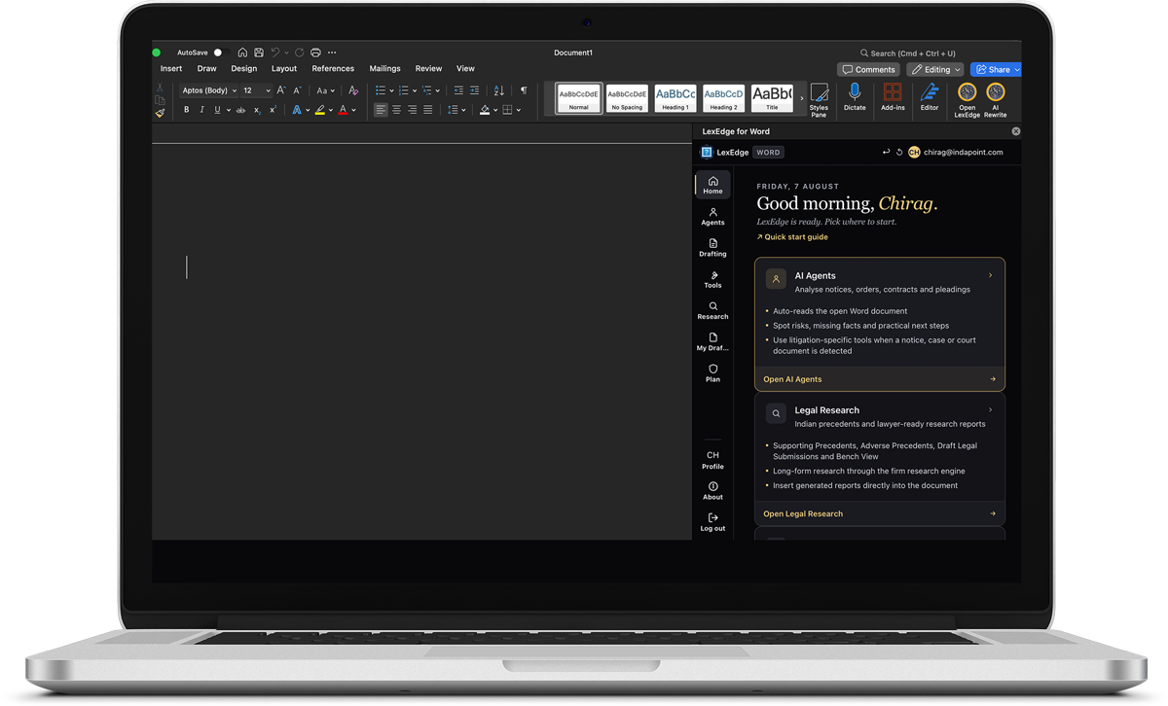Toggle Italic formatting
1168x706 pixels.
pos(201,110)
